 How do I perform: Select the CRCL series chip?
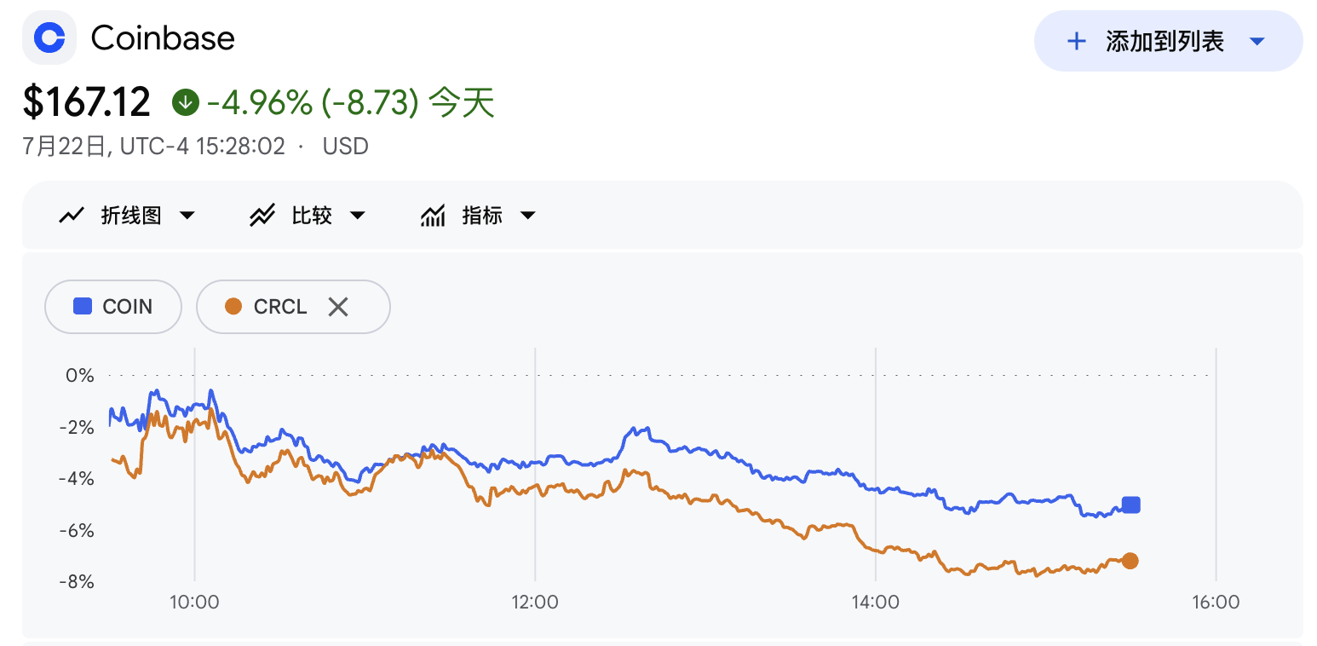click(293, 307)
